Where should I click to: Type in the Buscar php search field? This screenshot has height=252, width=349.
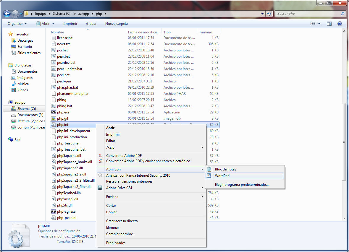308,14
